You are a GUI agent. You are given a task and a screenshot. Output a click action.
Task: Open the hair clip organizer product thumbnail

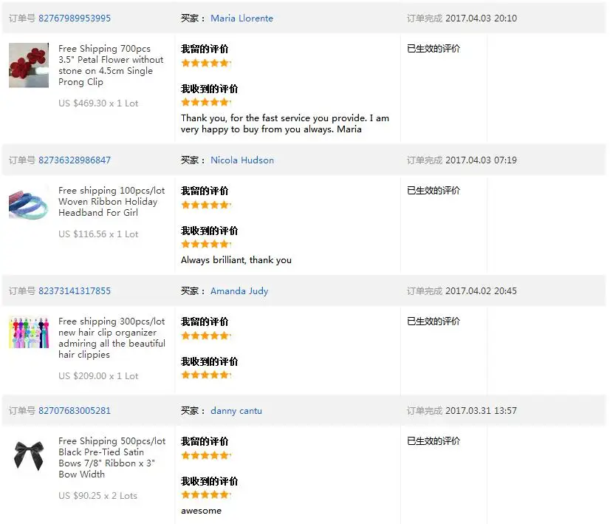(29, 333)
